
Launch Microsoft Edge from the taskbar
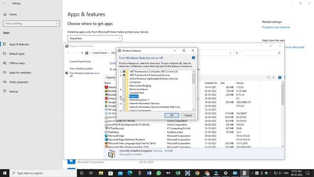click(130, 173)
